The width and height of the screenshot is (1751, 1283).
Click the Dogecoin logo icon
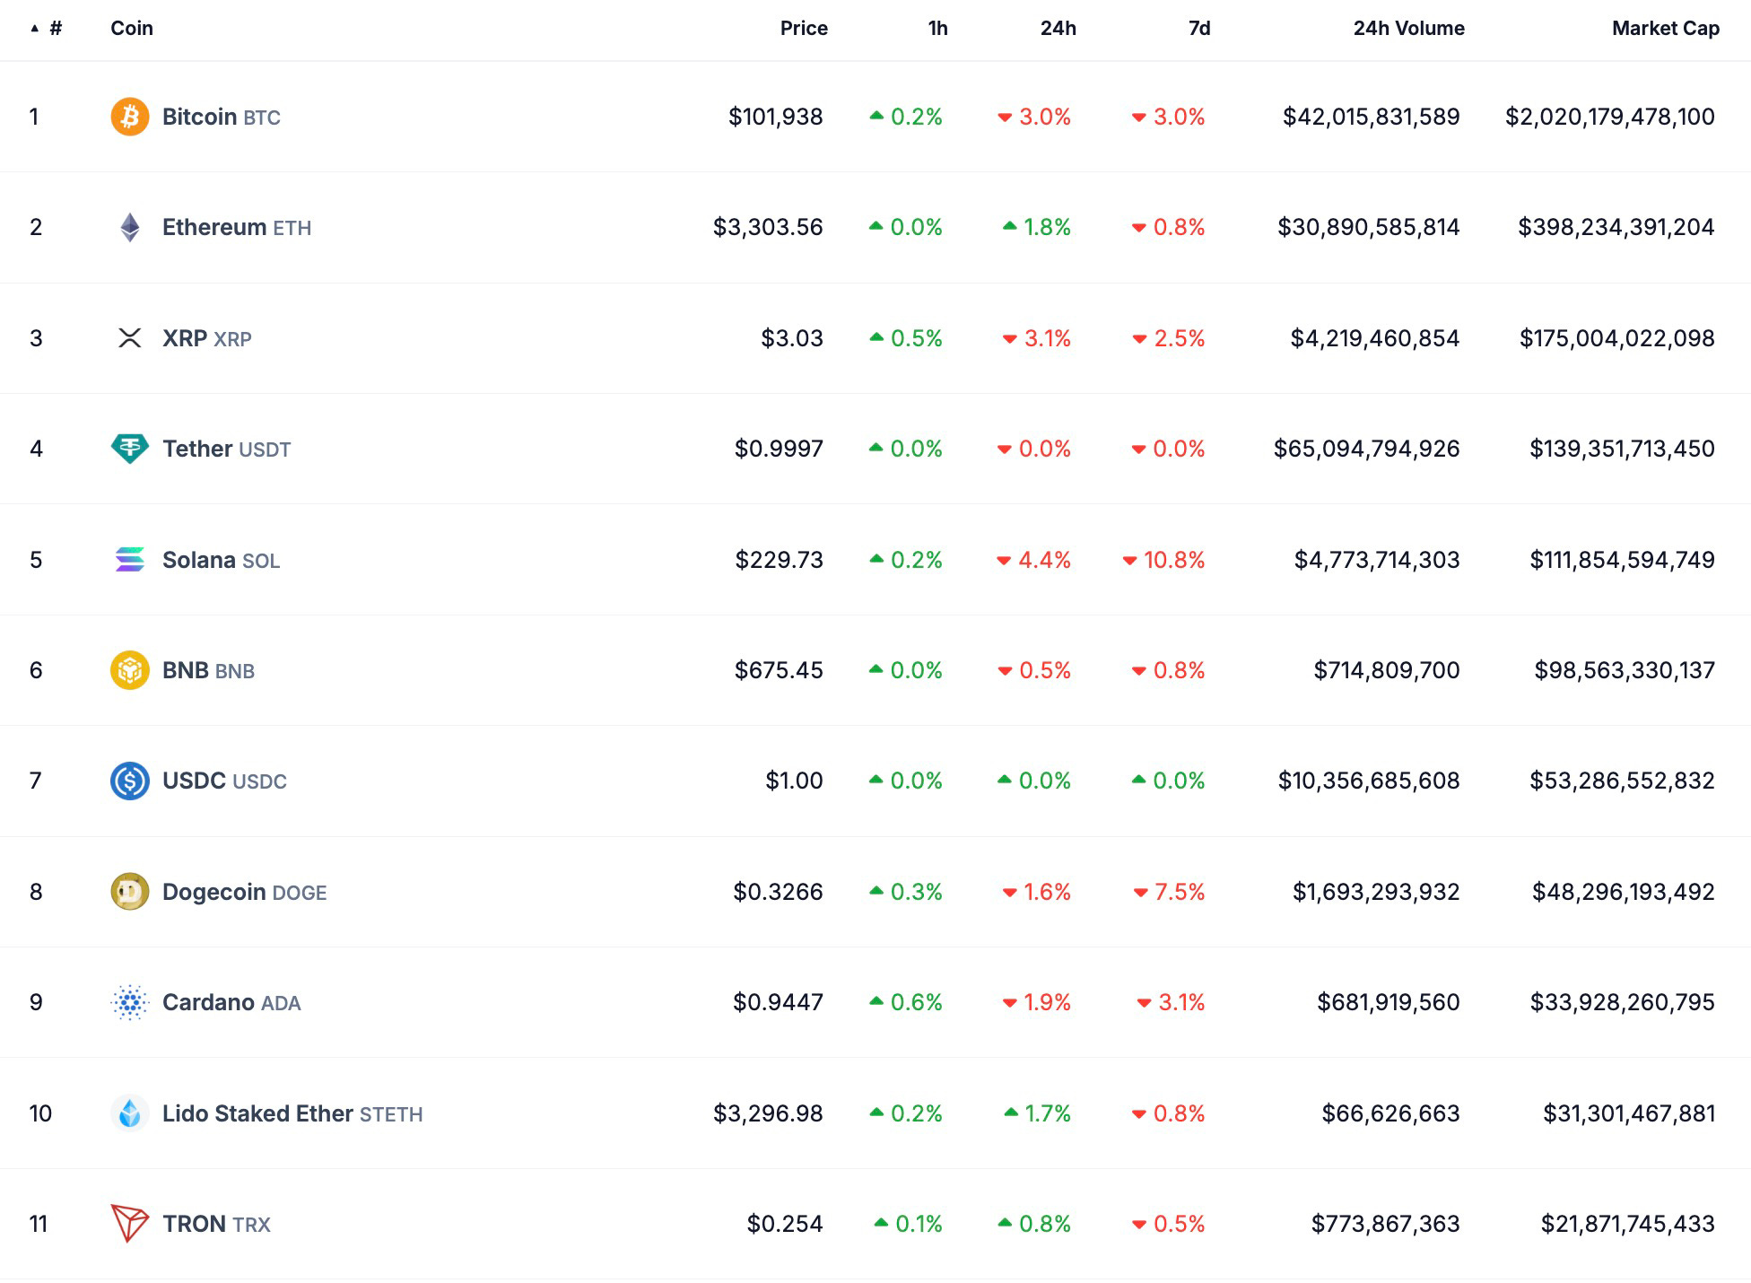pyautogui.click(x=130, y=892)
